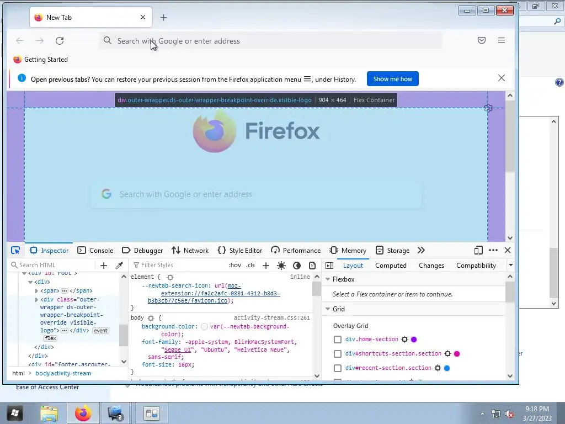Enable overlay for div#recent-section.section
Screen dimensions: 565x424
[337, 368]
